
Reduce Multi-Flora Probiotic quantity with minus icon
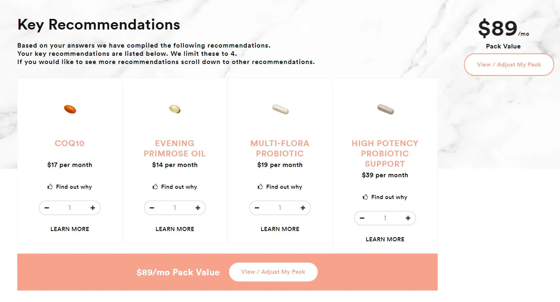[x=257, y=208]
